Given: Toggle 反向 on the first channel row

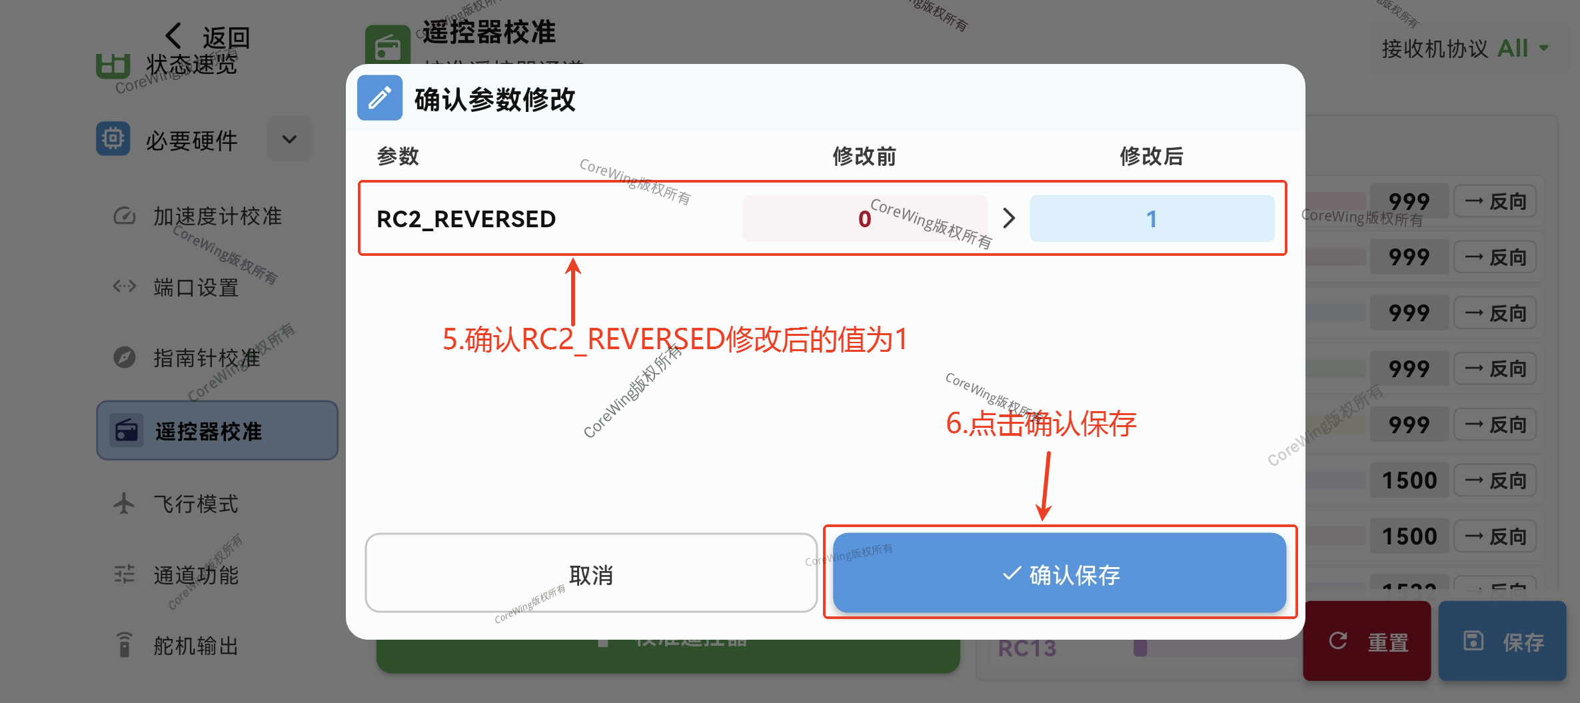Looking at the screenshot, I should [x=1495, y=202].
